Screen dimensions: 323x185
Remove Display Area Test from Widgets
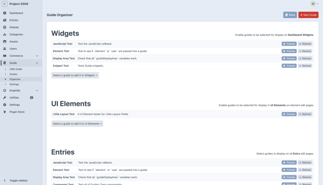click(x=305, y=59)
